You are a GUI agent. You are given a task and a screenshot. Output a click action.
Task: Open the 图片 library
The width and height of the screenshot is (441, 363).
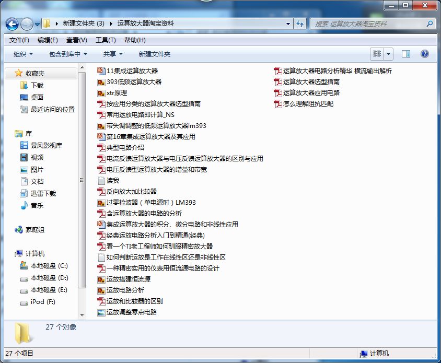pos(37,170)
